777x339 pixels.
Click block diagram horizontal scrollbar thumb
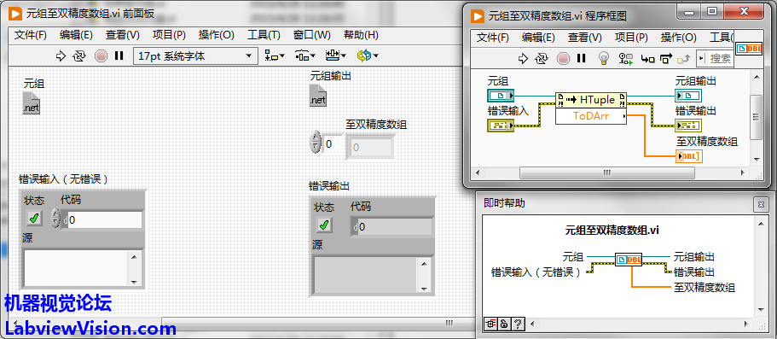[607, 172]
